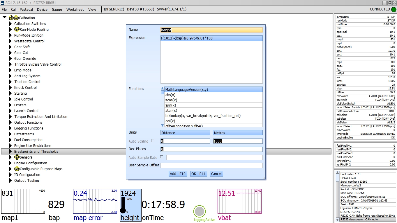
Task: Click the question-mark icon next to Calibration
Action: click(16, 18)
